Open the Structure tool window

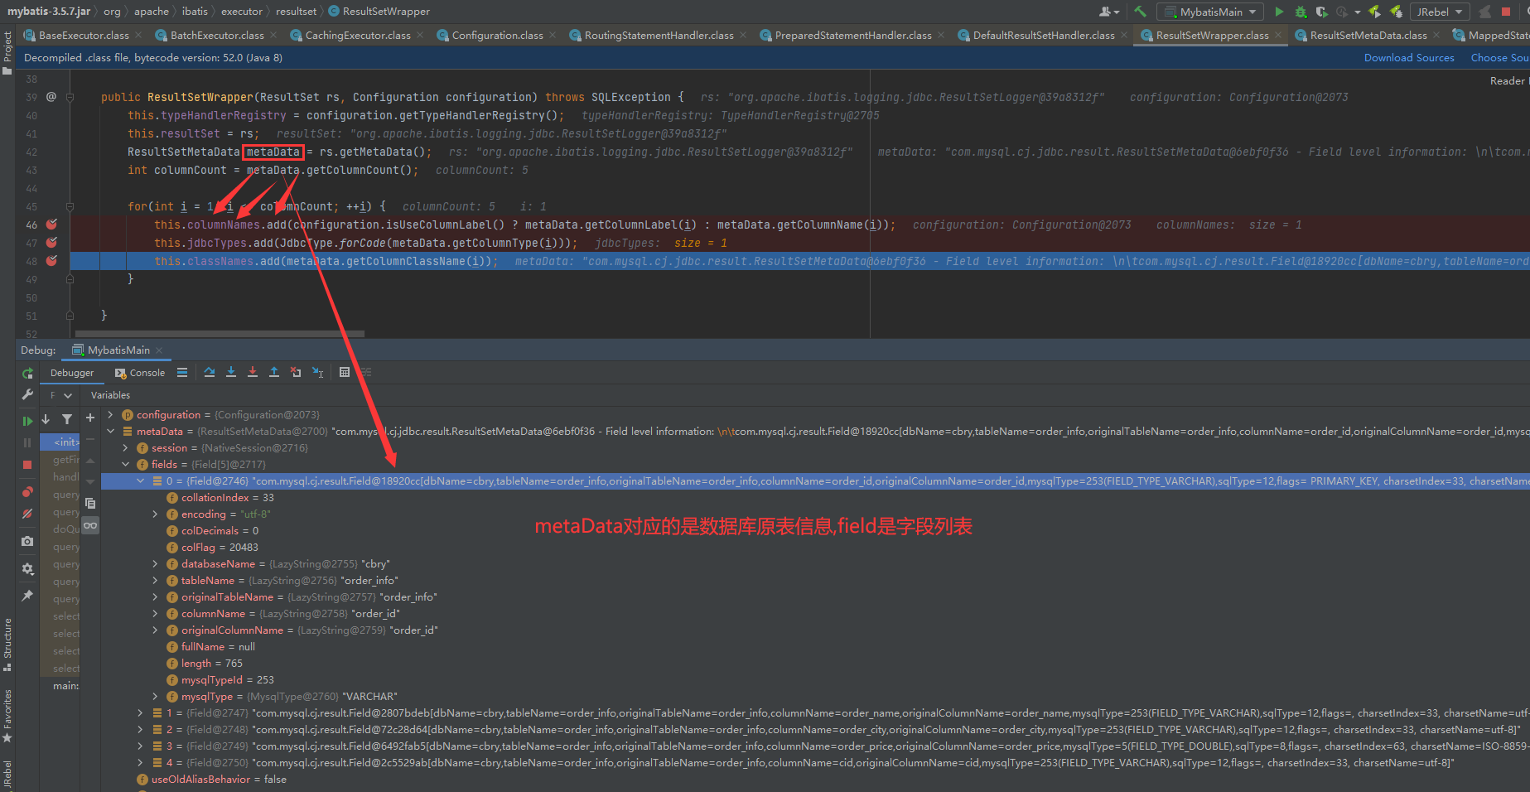(7, 645)
